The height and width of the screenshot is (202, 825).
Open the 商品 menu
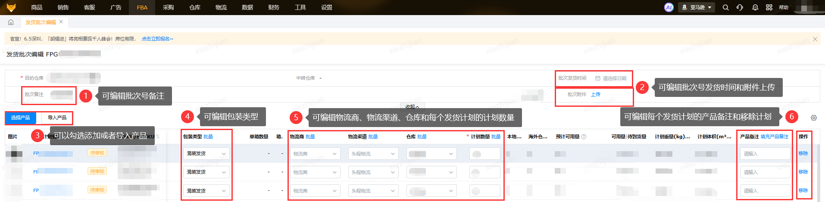pyautogui.click(x=37, y=7)
